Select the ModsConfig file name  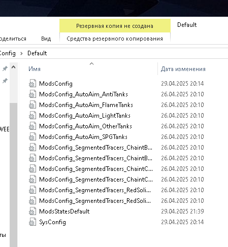(56, 84)
